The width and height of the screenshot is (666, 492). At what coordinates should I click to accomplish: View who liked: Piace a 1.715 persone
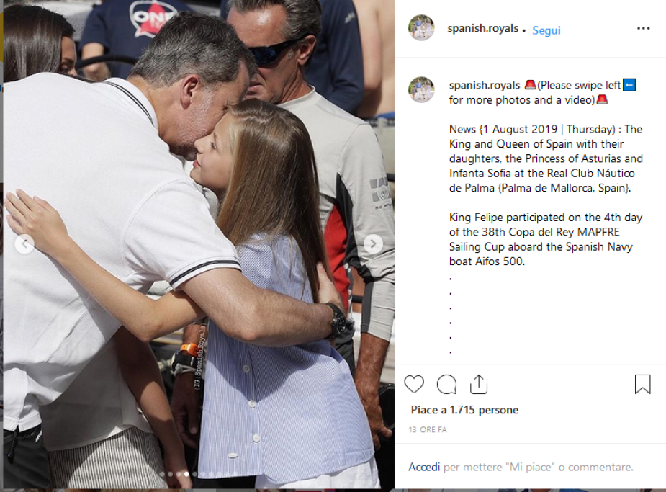click(x=464, y=410)
